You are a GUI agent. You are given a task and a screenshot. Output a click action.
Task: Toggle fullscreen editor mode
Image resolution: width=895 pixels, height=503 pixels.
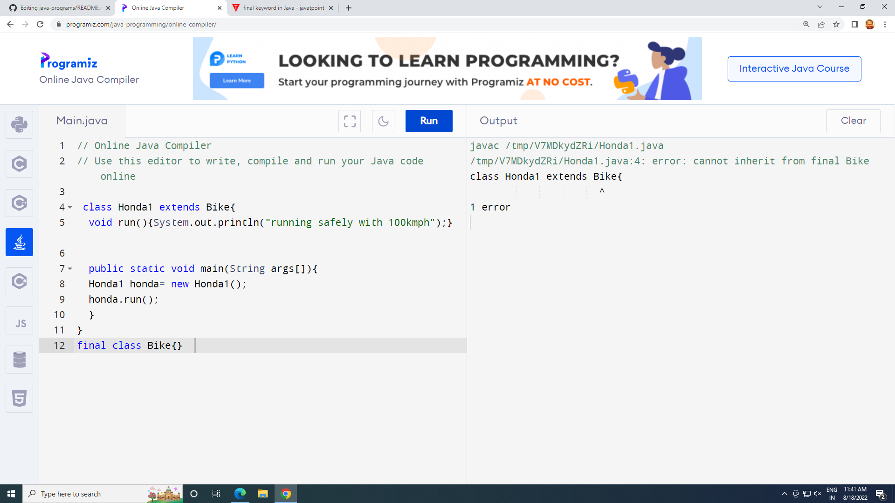click(350, 121)
